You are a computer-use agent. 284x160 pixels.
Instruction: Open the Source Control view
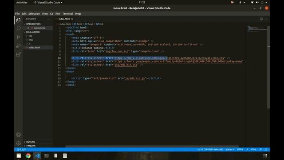click(18, 37)
